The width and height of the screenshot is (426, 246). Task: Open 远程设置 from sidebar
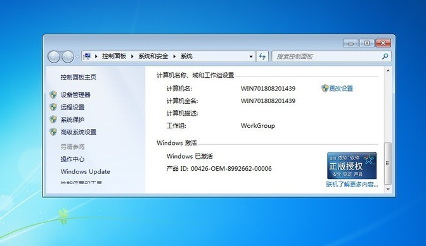pyautogui.click(x=72, y=108)
